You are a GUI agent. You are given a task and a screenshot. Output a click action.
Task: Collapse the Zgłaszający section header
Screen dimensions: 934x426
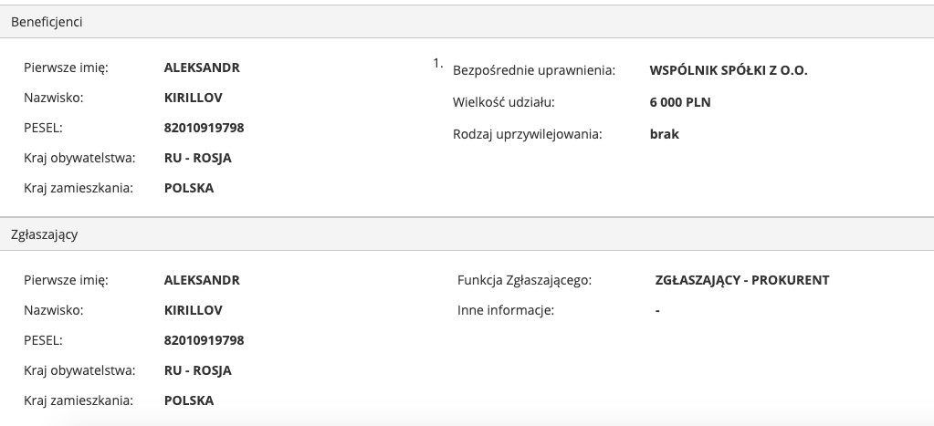point(45,234)
